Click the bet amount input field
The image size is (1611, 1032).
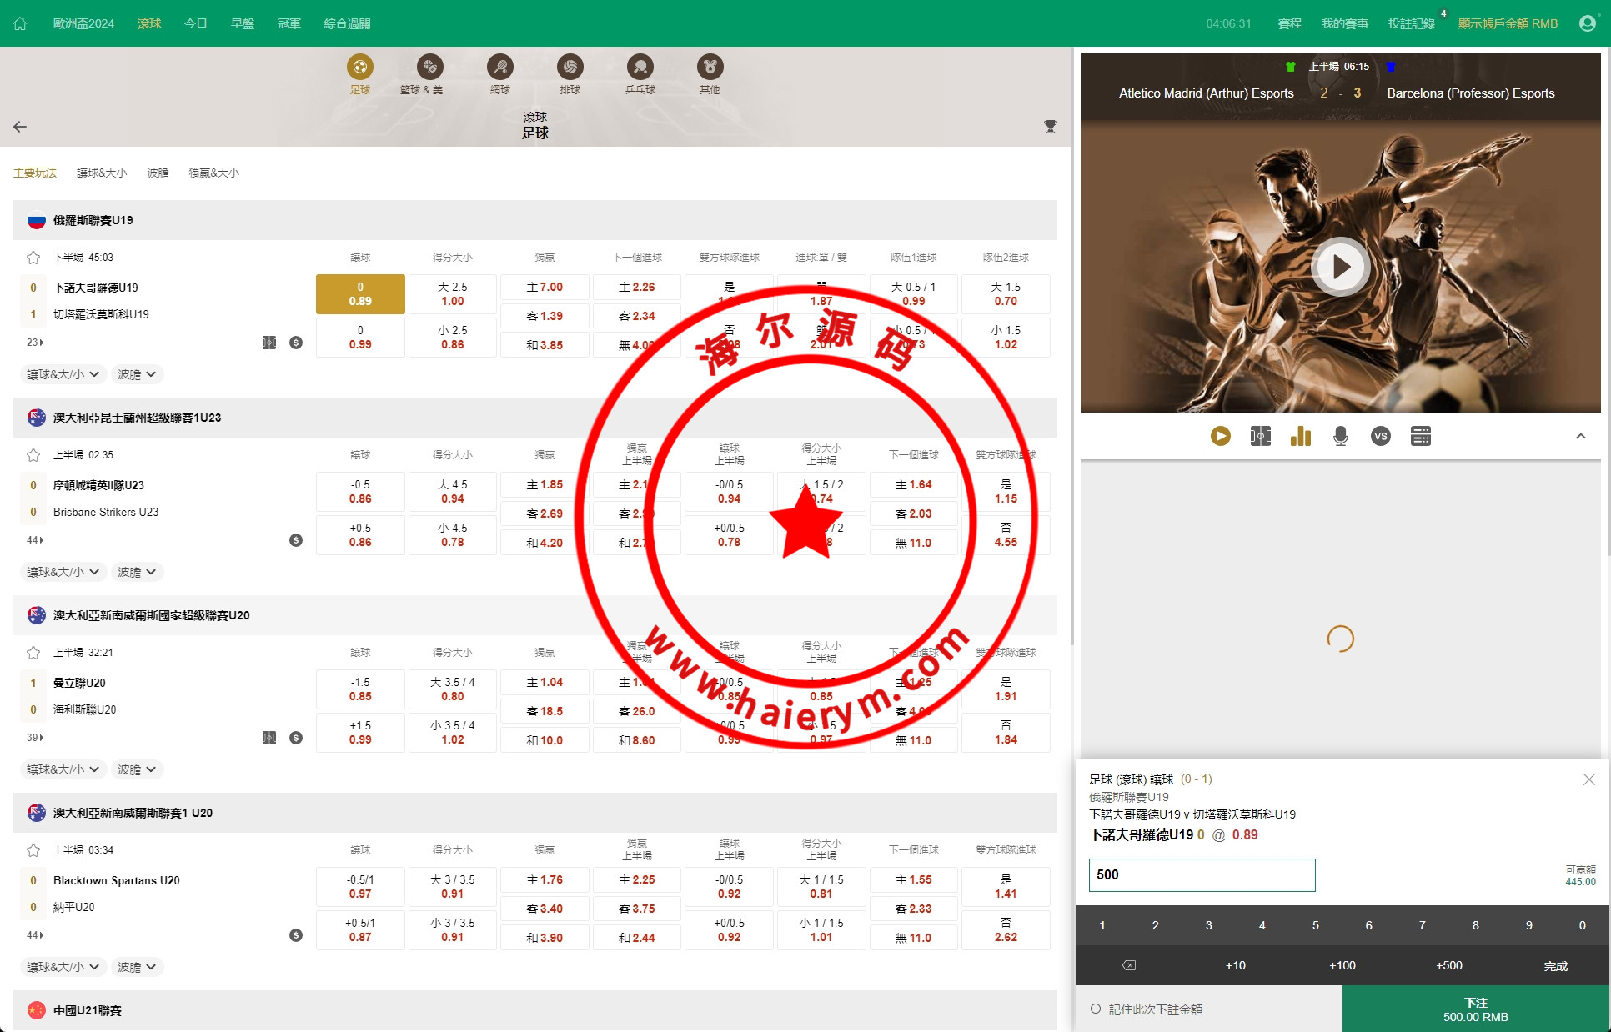pos(1202,874)
